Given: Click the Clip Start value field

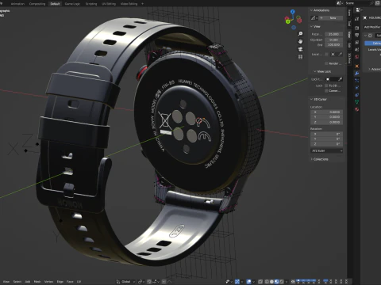Looking at the screenshot, I should click(334, 40).
